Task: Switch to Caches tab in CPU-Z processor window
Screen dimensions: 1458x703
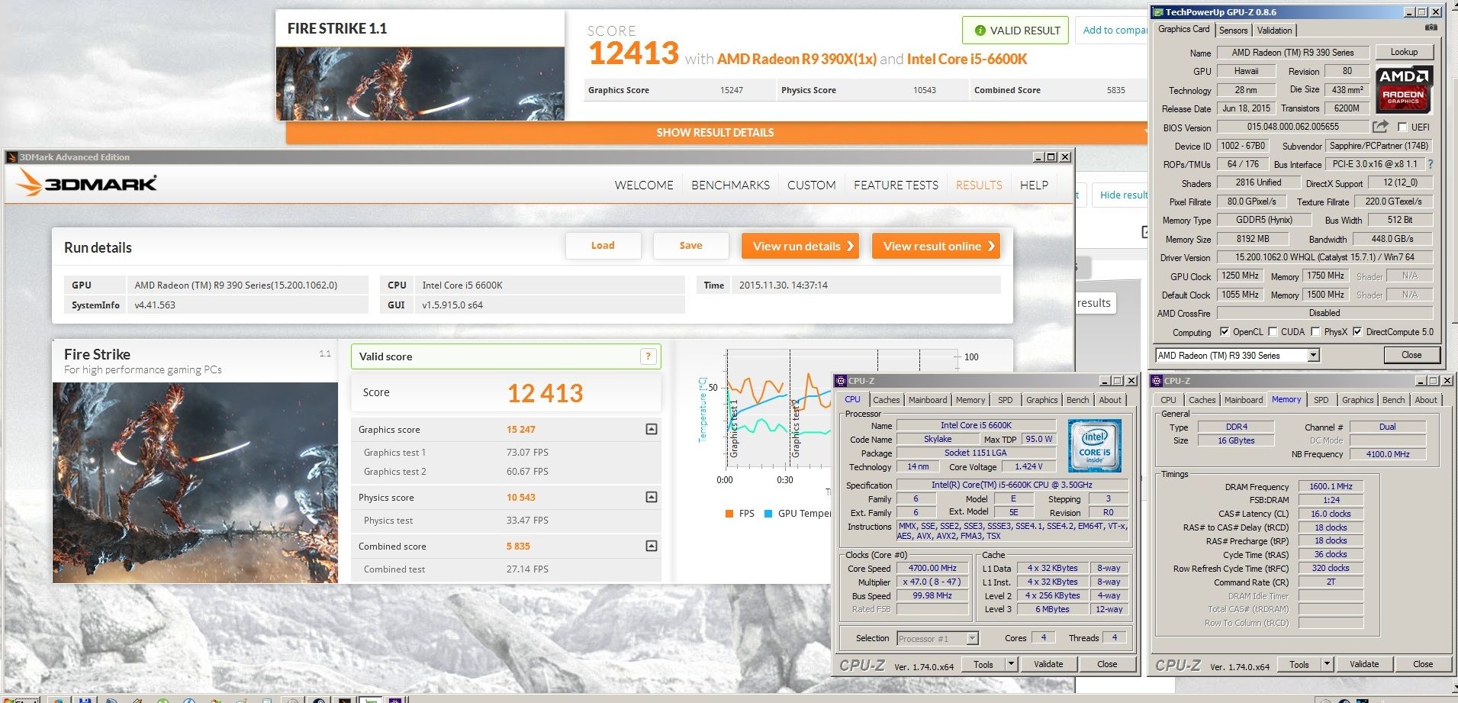Action: tap(886, 400)
